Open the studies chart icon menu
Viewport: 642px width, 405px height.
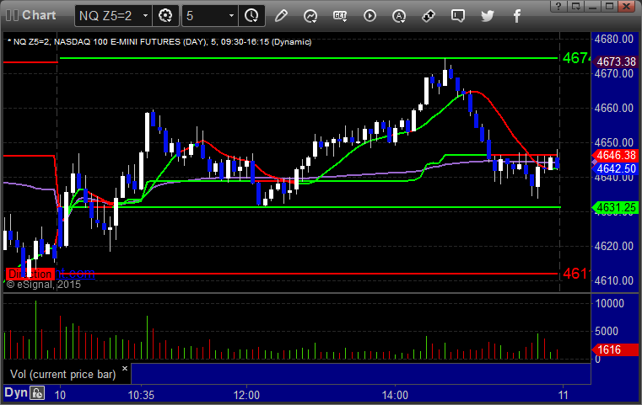(310, 16)
